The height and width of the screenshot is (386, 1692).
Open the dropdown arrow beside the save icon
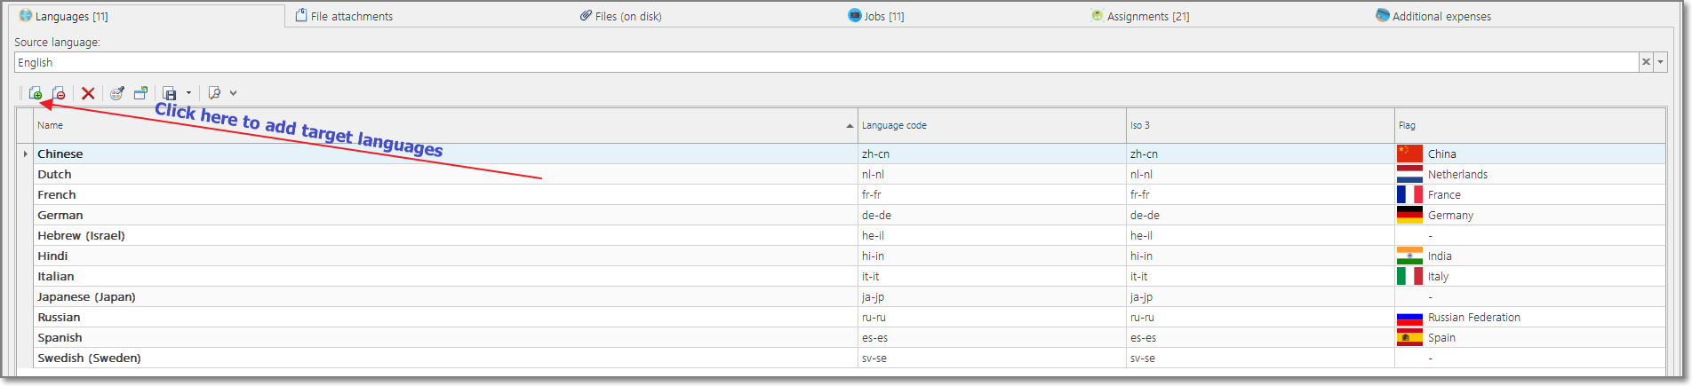coord(188,93)
